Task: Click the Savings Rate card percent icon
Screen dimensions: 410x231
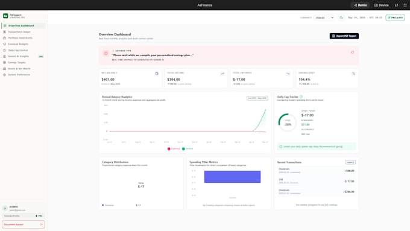Action: pos(353,74)
